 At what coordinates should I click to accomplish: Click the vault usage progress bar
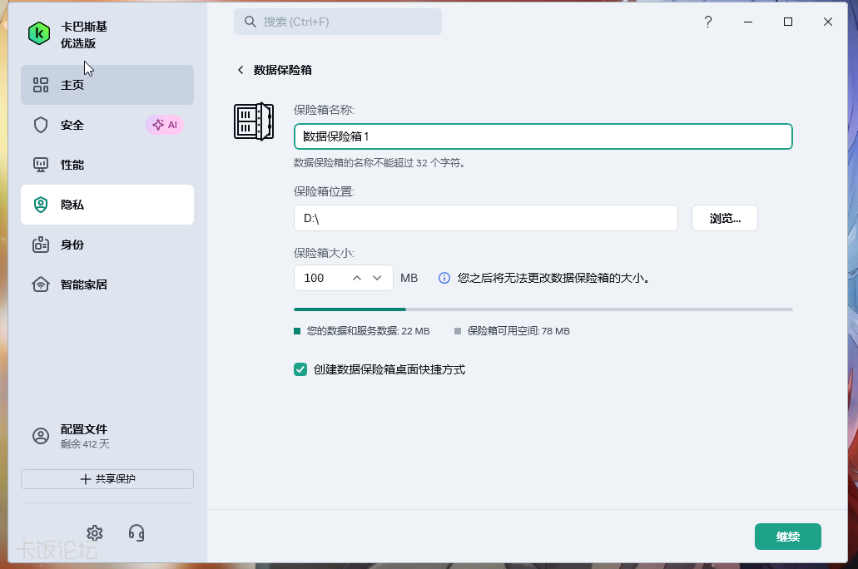[543, 309]
